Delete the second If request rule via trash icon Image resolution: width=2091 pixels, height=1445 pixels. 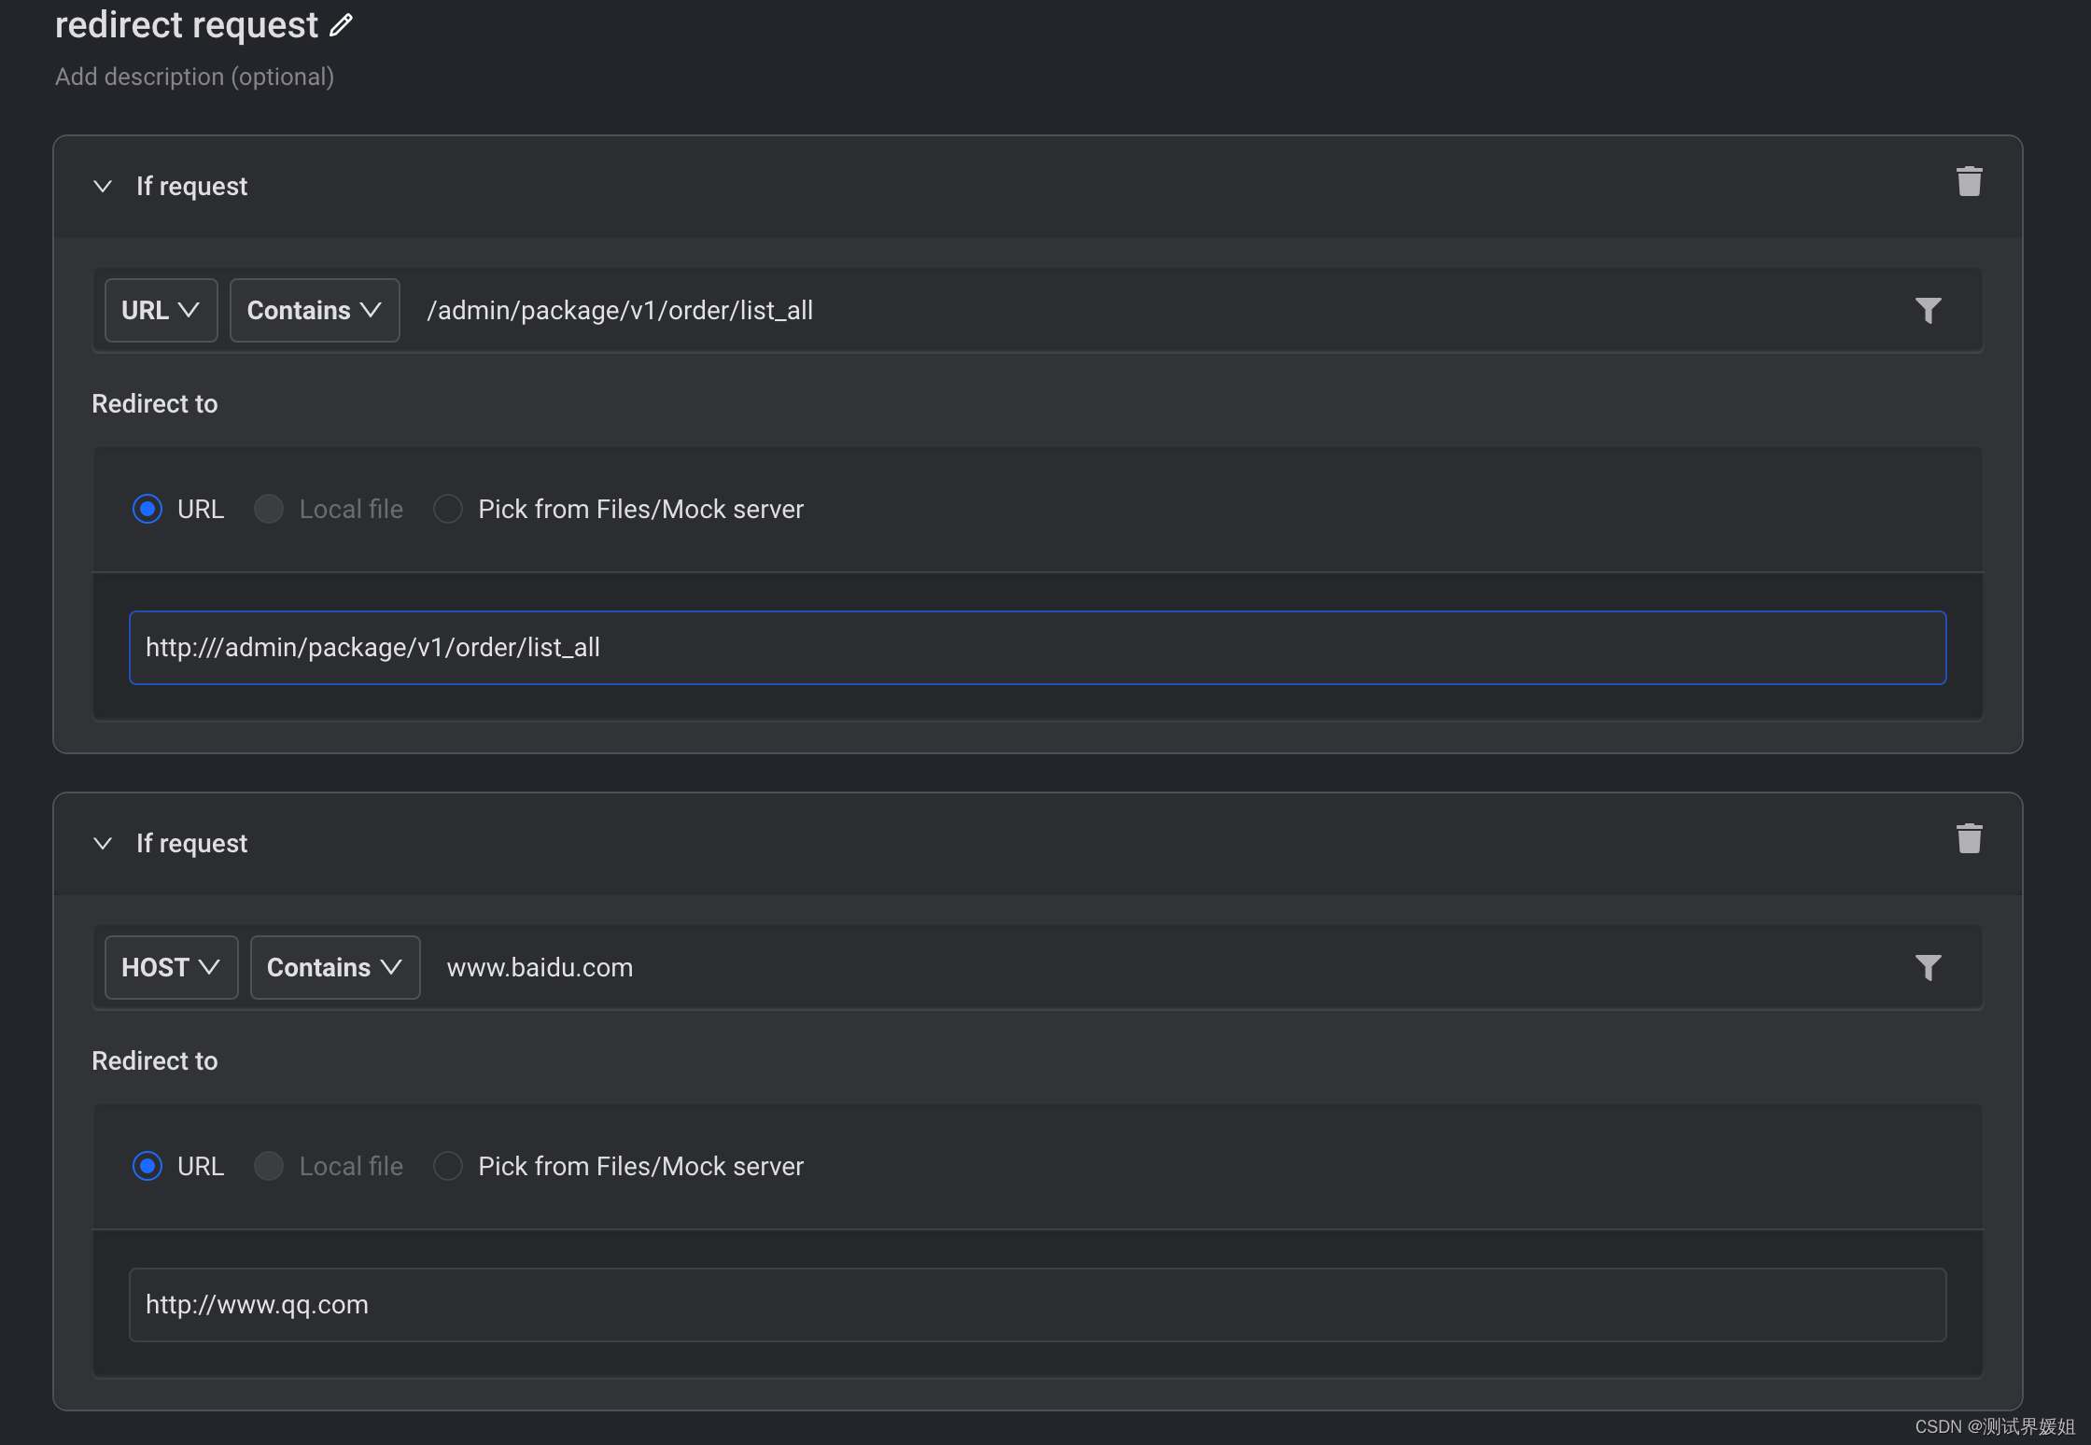[1970, 838]
